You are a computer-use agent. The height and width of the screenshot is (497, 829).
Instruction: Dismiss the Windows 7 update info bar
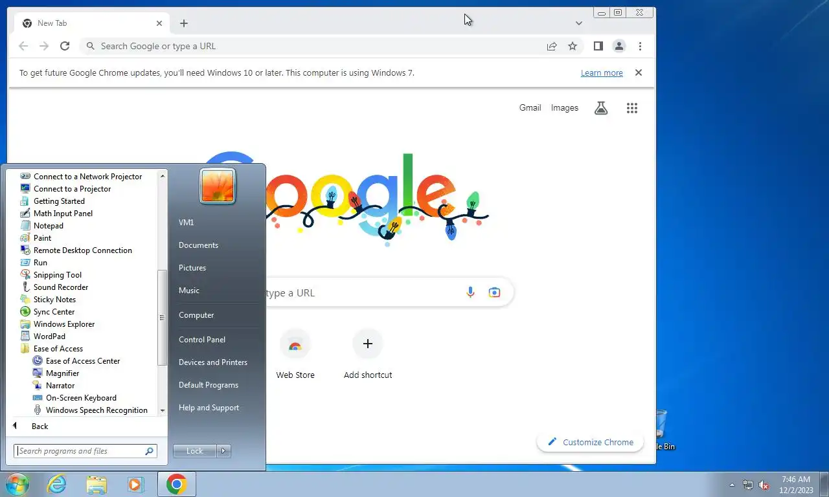pyautogui.click(x=639, y=72)
